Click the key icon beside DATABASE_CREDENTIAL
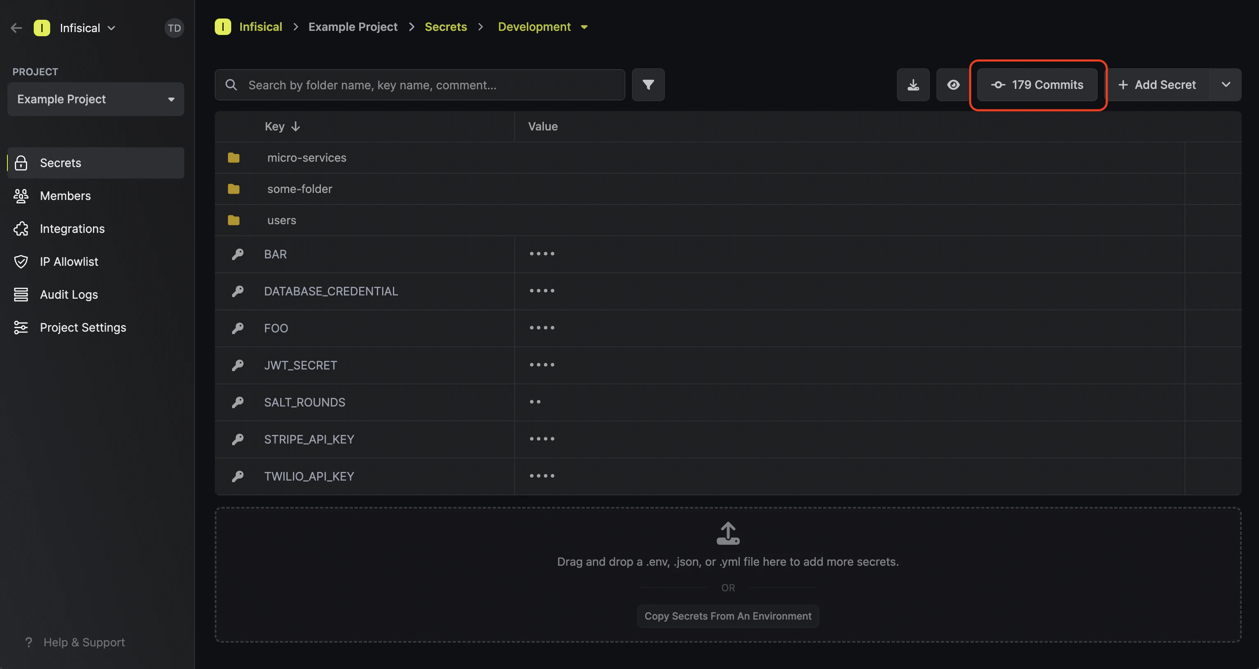 point(237,291)
